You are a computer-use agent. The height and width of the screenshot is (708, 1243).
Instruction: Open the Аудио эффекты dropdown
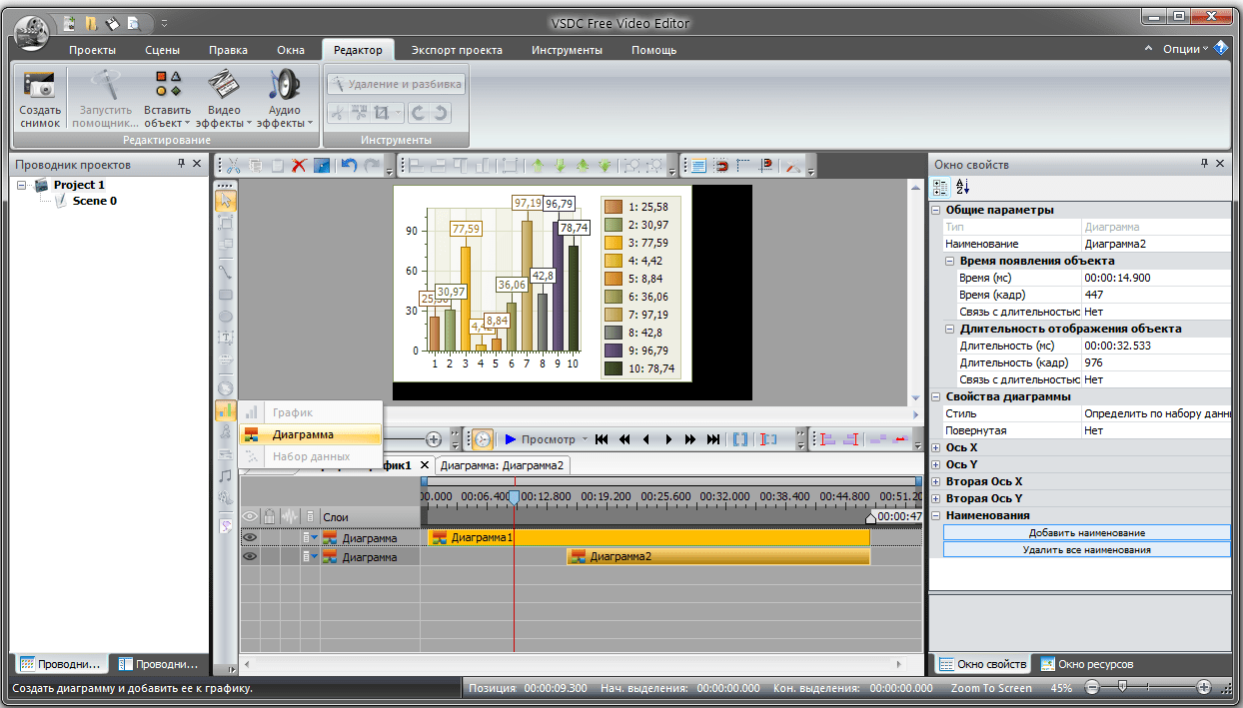point(284,99)
